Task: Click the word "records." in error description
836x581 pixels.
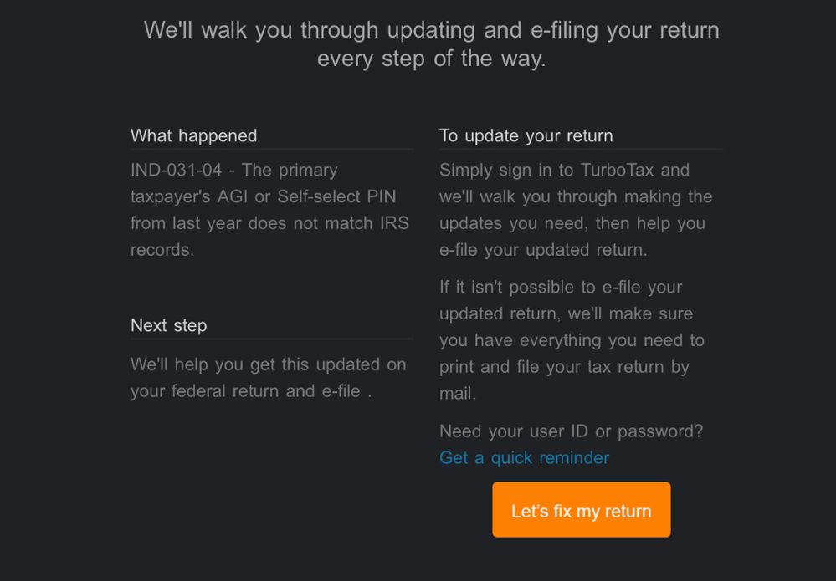Action: pyautogui.click(x=162, y=250)
